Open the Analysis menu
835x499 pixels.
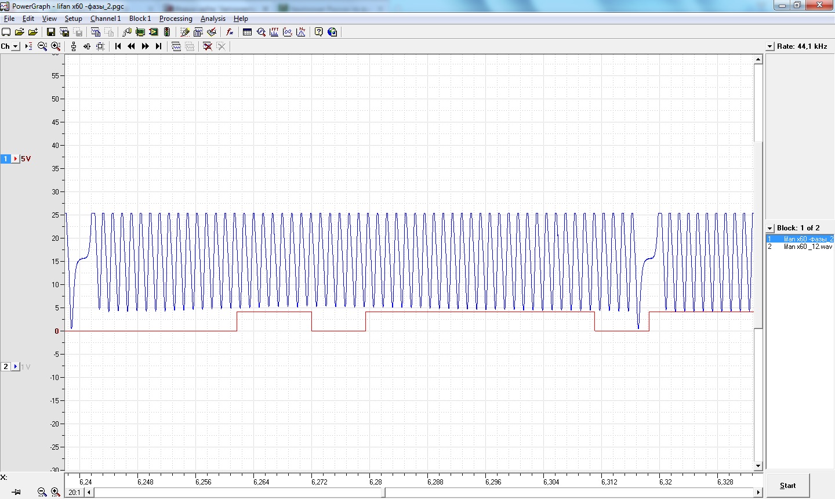(x=213, y=19)
